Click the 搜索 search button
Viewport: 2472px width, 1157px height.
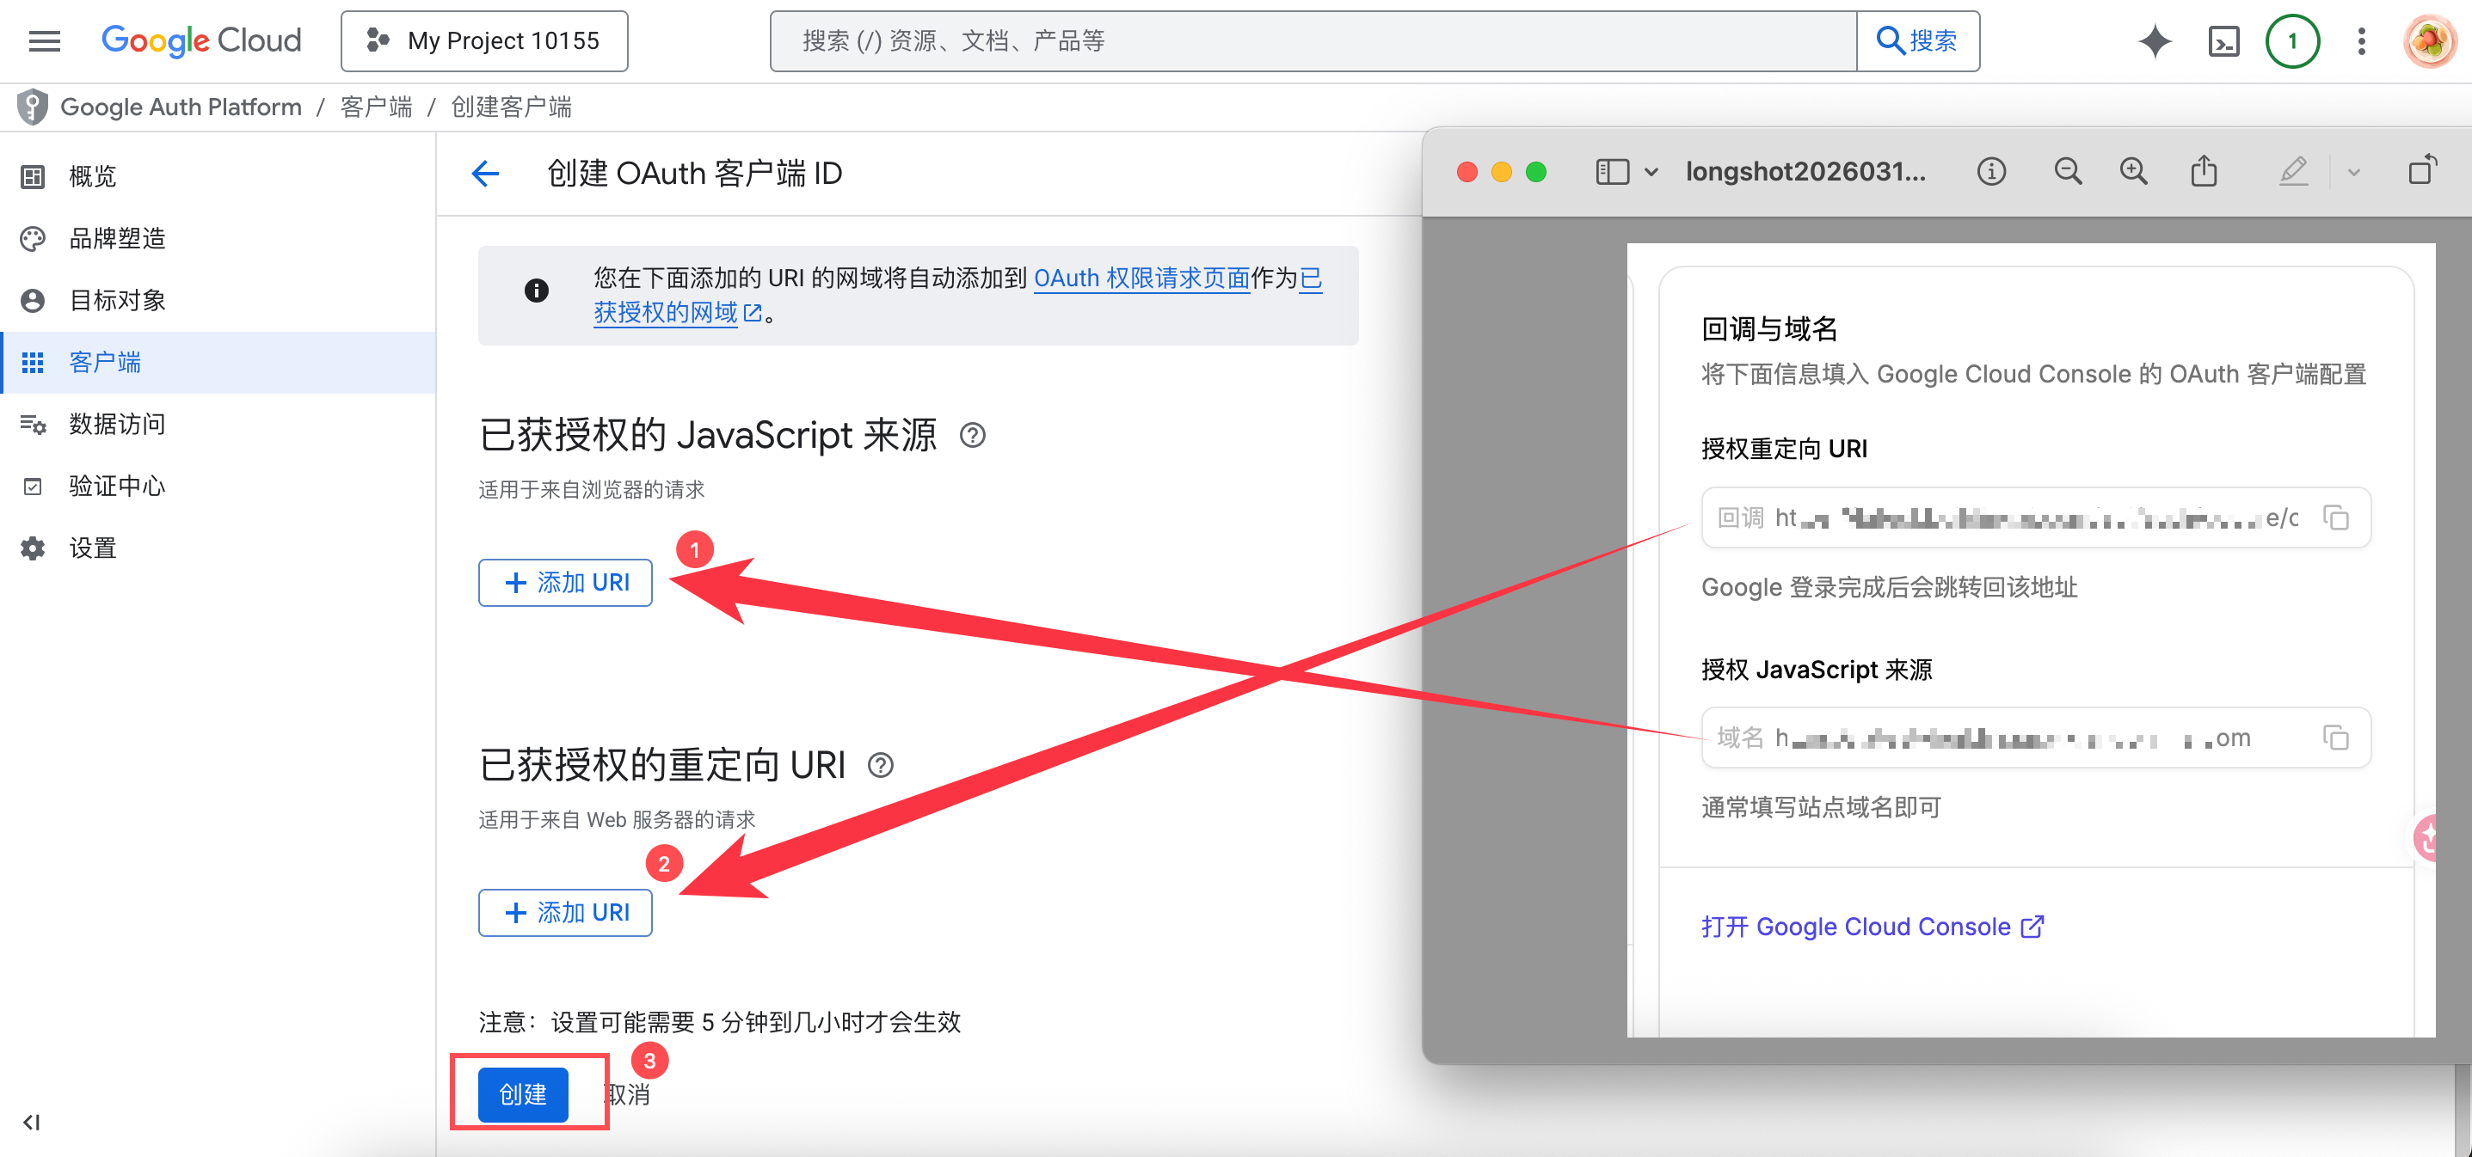pos(1917,41)
